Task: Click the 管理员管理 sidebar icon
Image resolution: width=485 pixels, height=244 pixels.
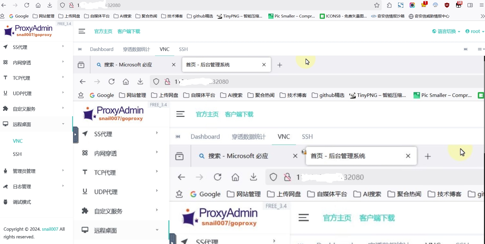Action: coord(6,171)
